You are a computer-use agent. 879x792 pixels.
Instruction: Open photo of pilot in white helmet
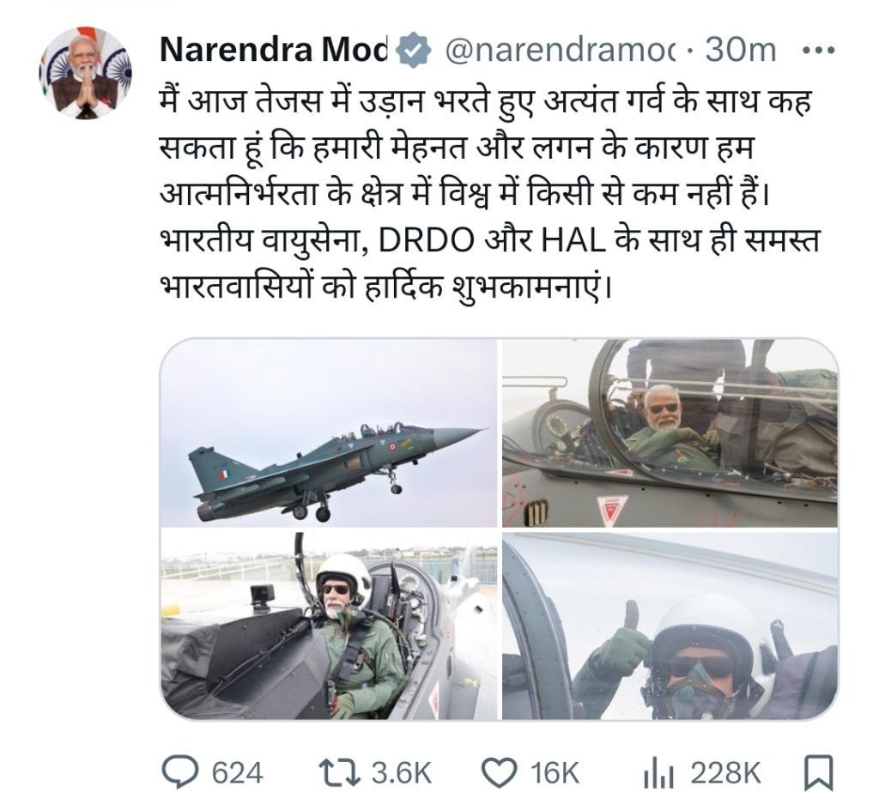tap(329, 626)
